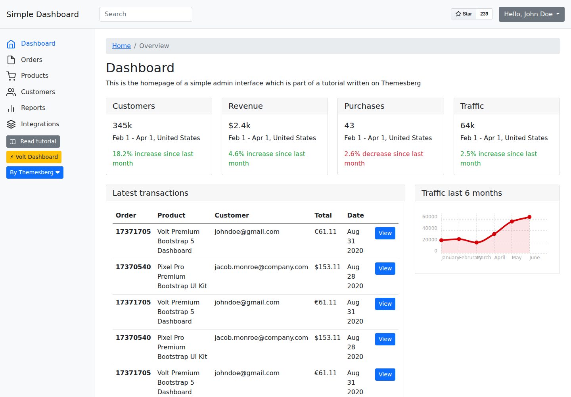Click View on third transaction row

coord(385,304)
